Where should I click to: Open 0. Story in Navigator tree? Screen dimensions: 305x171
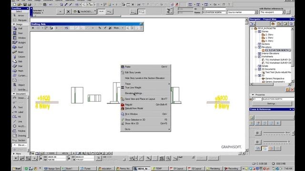pyautogui.click(x=269, y=41)
